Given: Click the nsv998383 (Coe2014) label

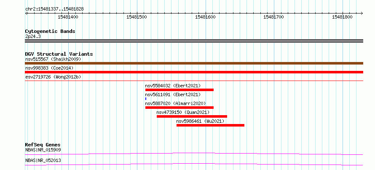Looking at the screenshot, I should tap(49, 68).
